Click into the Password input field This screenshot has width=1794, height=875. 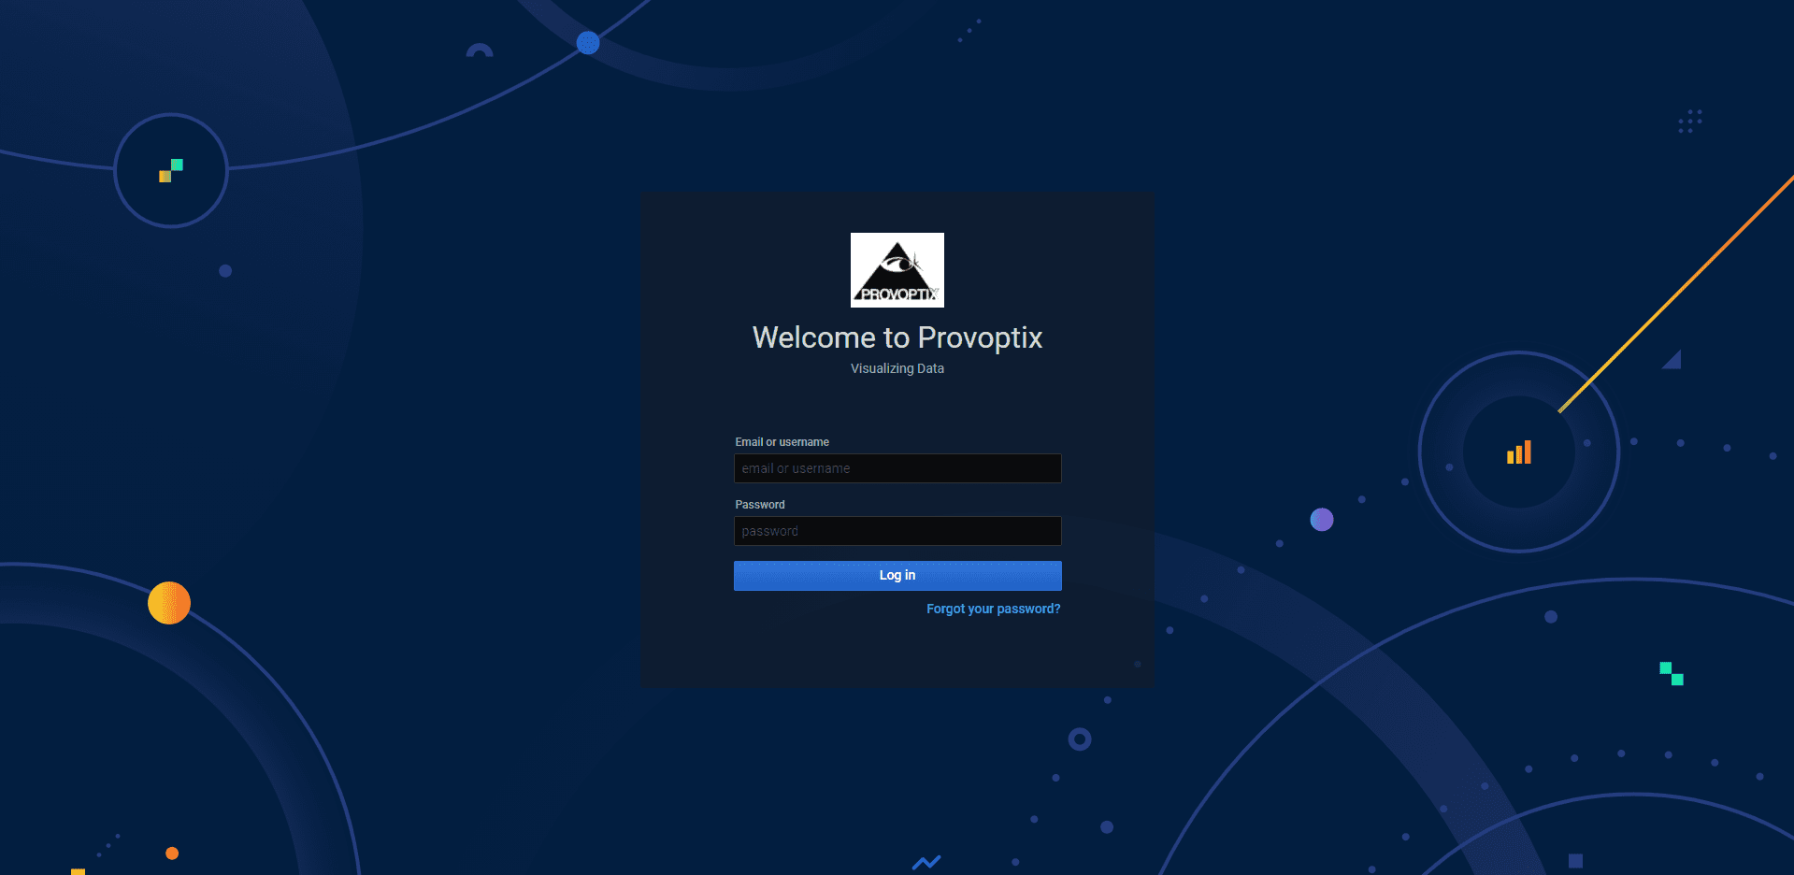(897, 531)
